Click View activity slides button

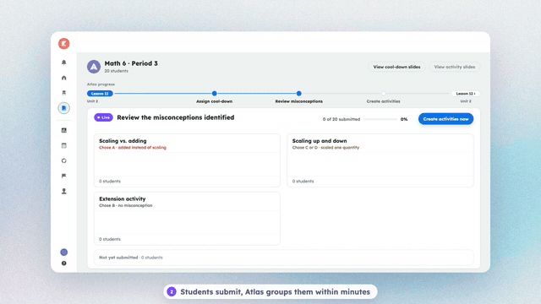[455, 67]
